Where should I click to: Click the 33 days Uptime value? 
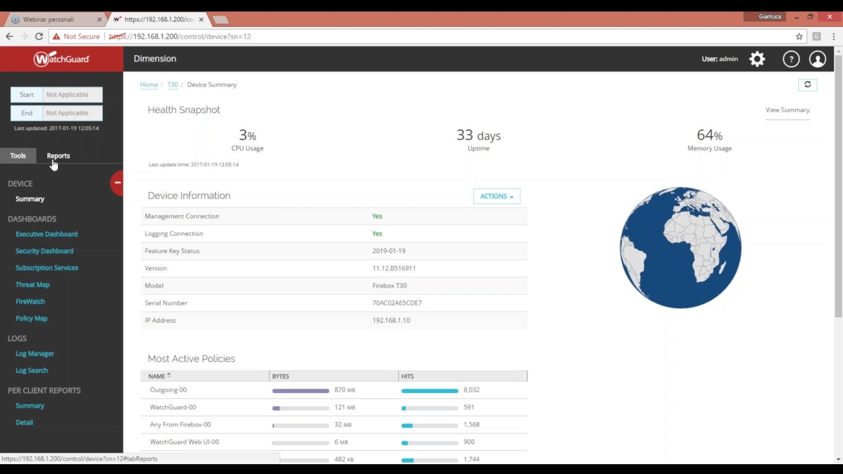[x=478, y=135]
